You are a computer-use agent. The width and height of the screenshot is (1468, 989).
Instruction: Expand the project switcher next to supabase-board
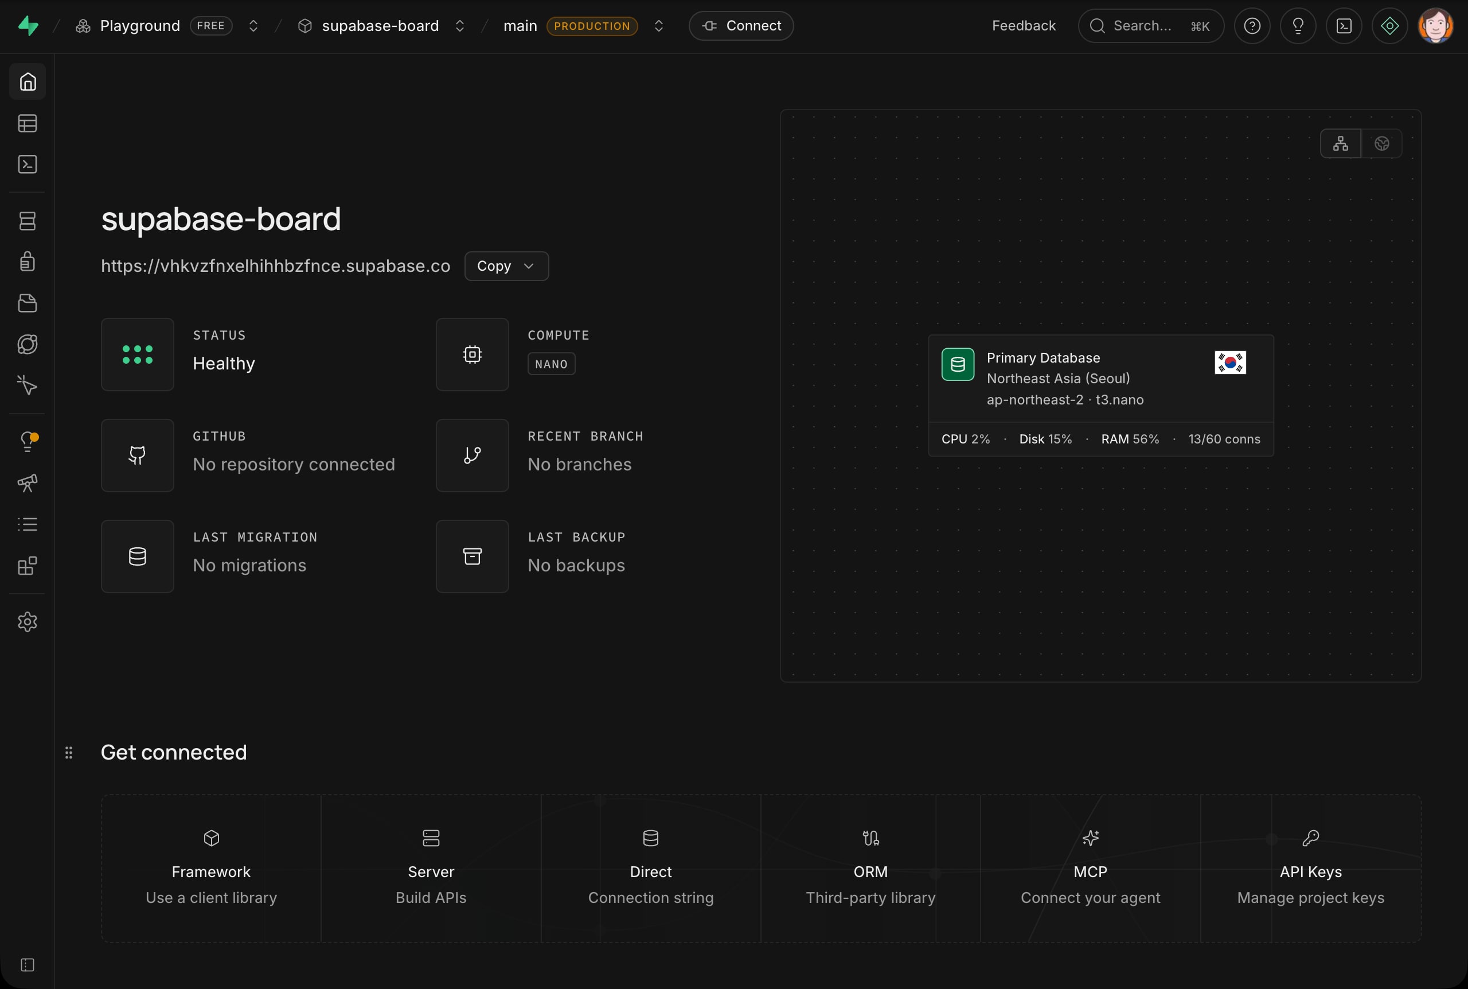click(x=460, y=26)
